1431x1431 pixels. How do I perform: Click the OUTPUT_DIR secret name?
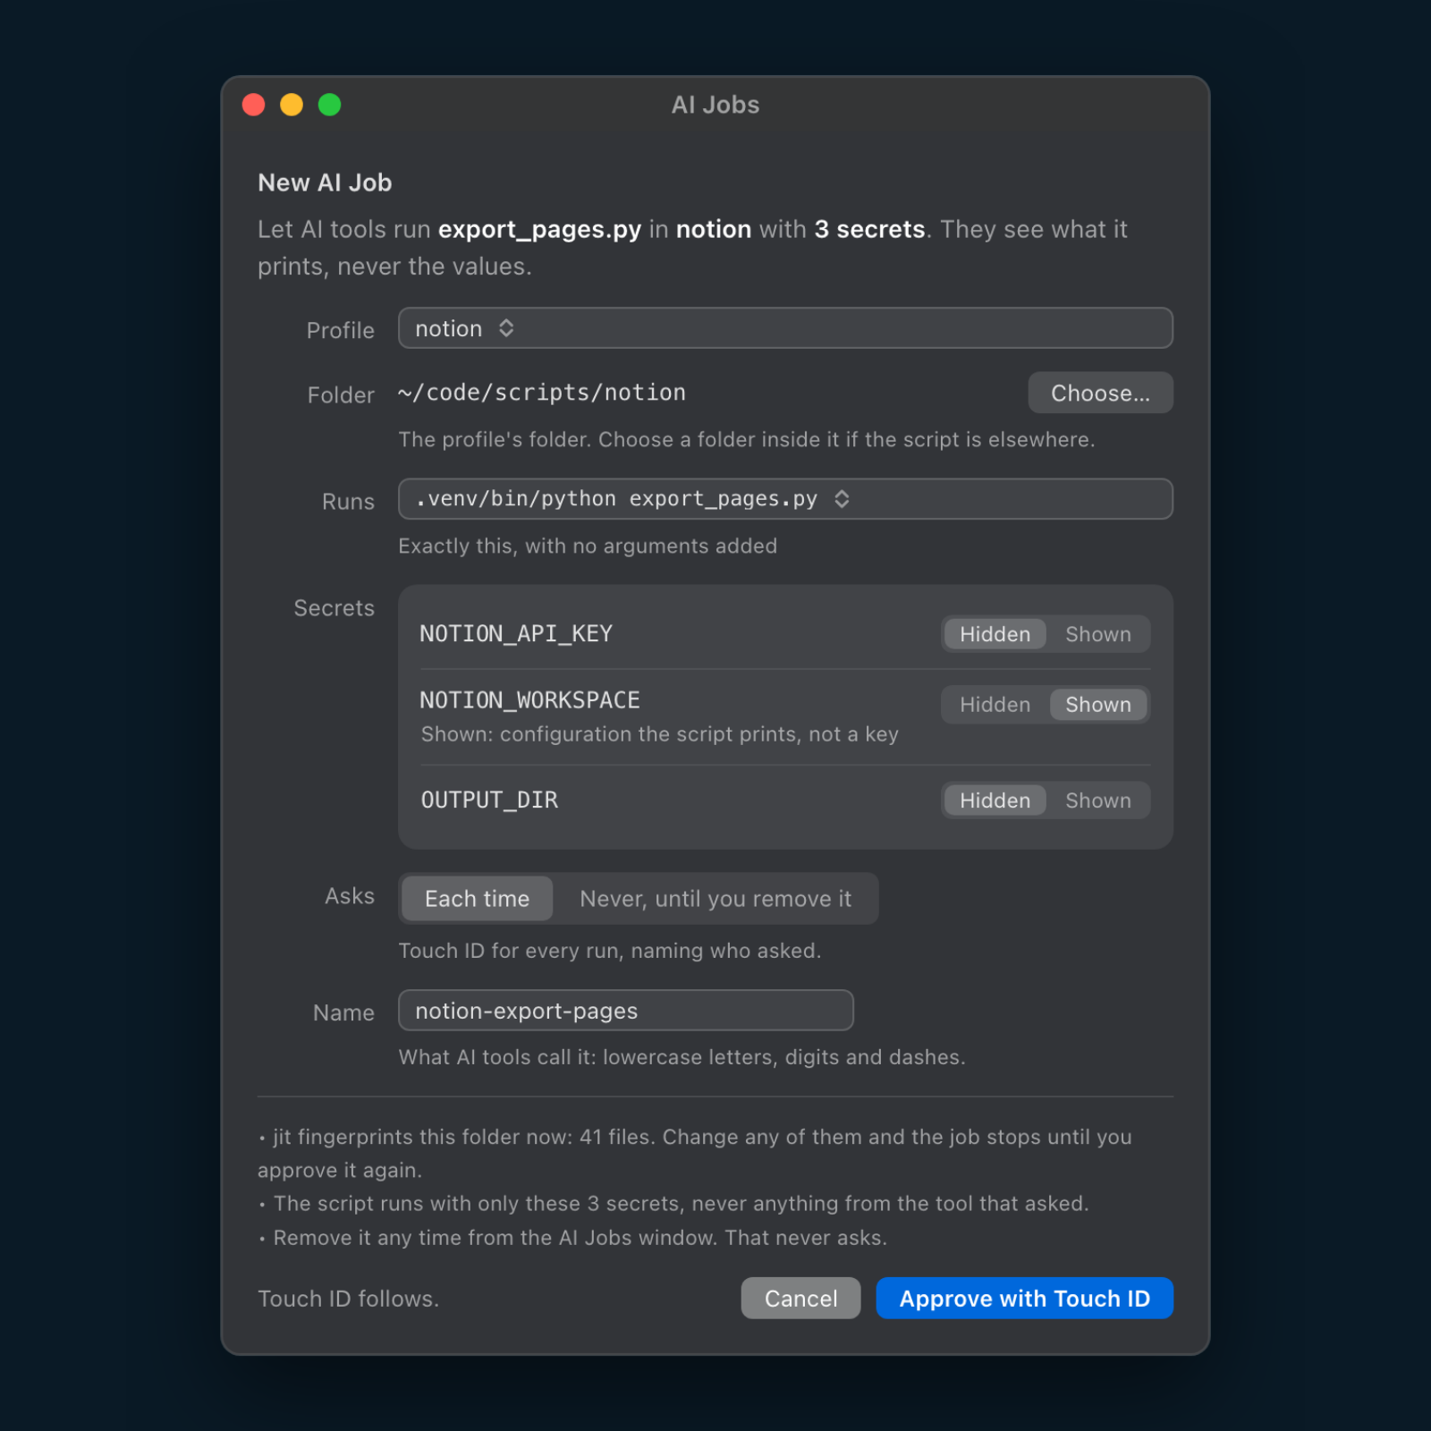[489, 800]
